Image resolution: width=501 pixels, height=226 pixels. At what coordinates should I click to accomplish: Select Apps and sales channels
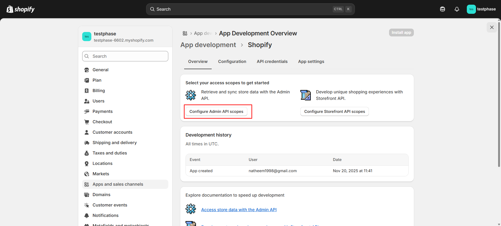(x=125, y=184)
